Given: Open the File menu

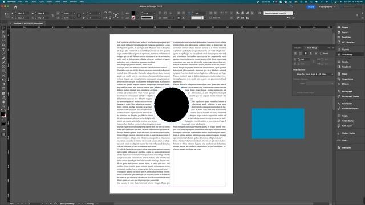Looking at the screenshot, I should pos(20,2).
